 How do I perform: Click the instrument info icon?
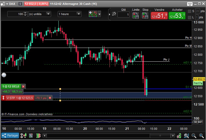click(20, 4)
